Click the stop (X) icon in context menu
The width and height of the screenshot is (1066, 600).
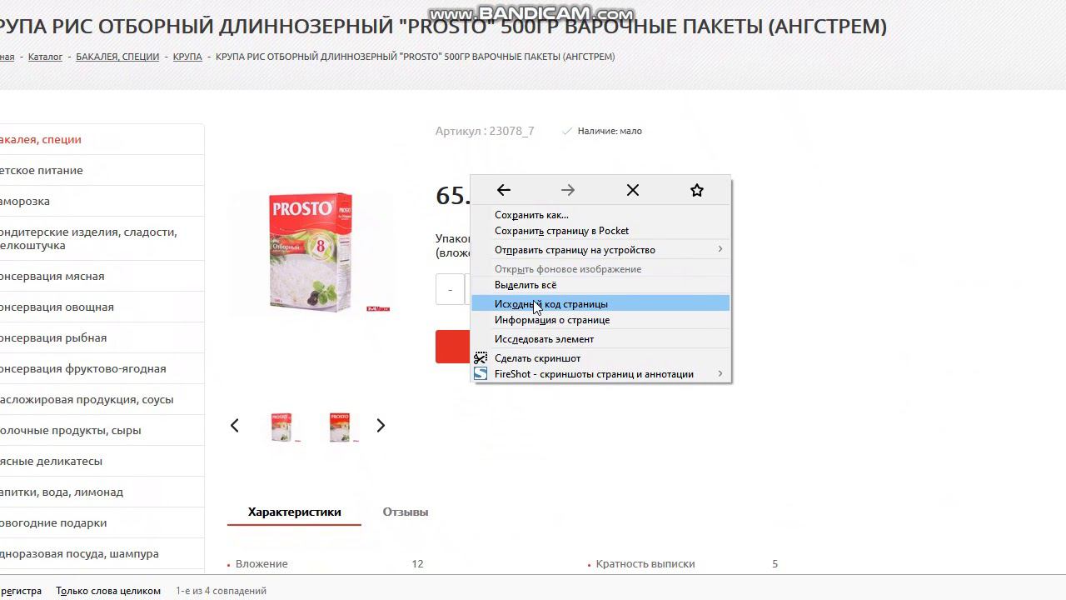tap(633, 190)
